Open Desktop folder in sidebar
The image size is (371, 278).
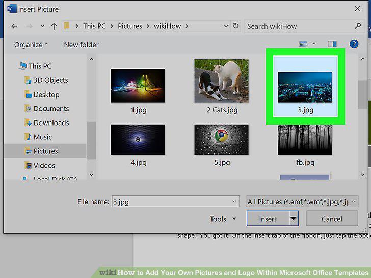(x=42, y=95)
